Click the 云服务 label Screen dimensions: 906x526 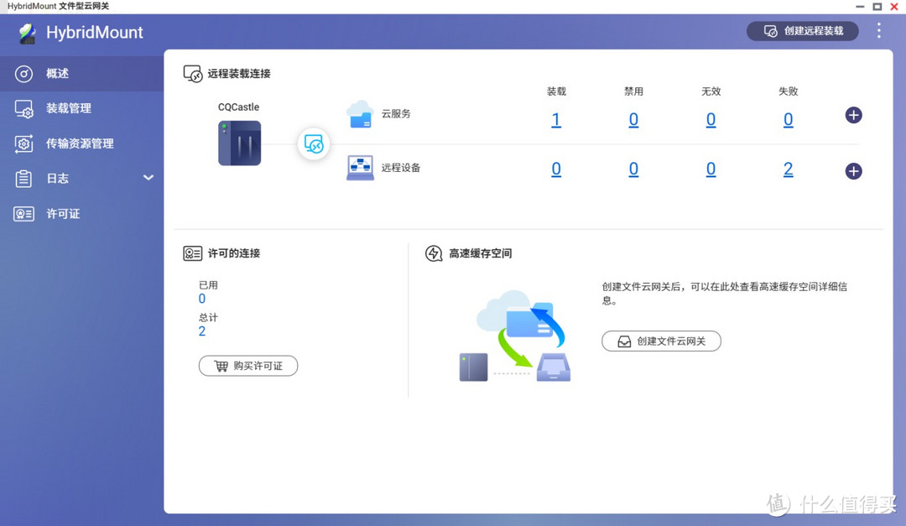396,114
